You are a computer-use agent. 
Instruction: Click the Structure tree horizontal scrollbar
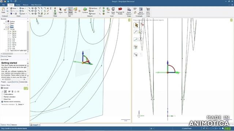point(7,53)
